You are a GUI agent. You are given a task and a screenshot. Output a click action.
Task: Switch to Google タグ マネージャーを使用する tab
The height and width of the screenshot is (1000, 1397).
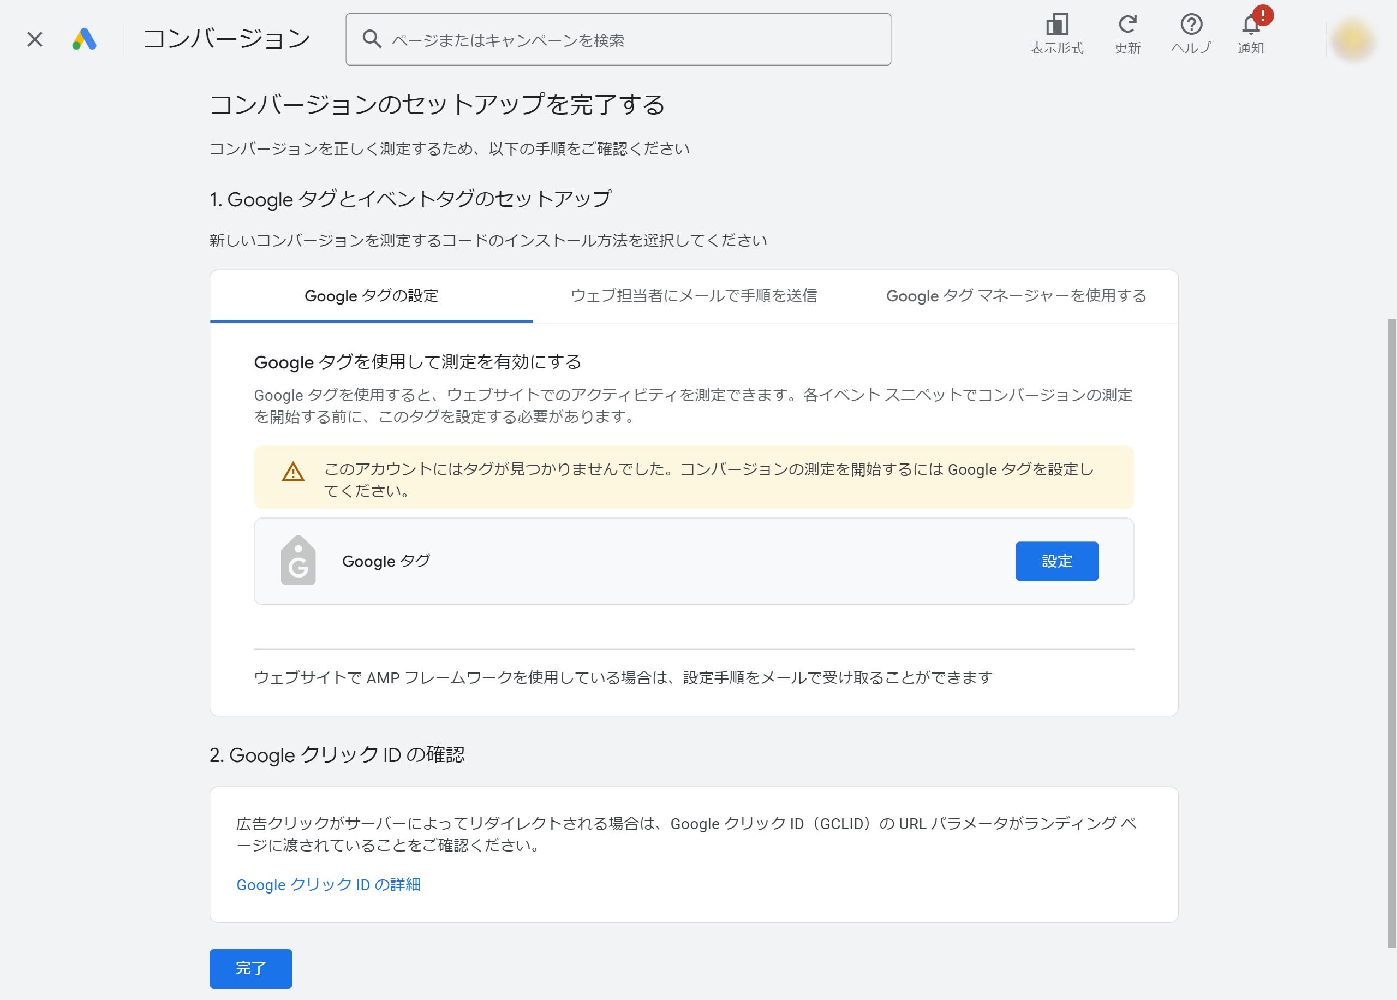click(1016, 296)
